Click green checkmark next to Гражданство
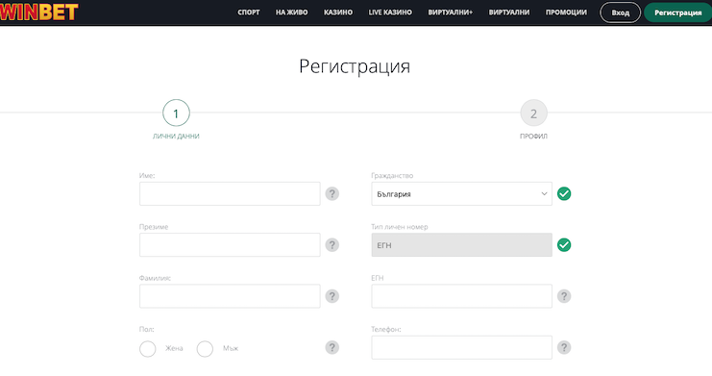The height and width of the screenshot is (376, 712). pyautogui.click(x=564, y=193)
